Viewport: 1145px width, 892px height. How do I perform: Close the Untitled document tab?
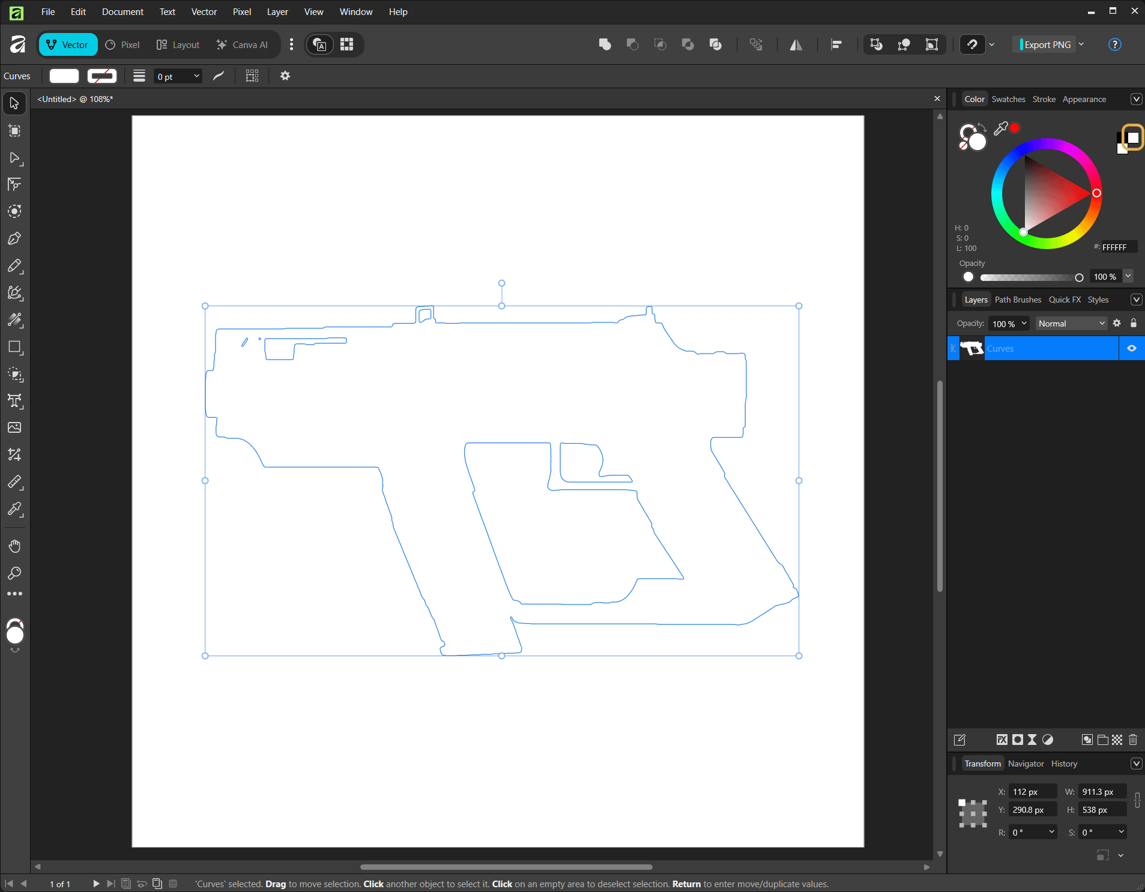(x=937, y=98)
